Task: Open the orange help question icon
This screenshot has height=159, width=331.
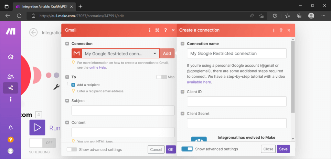Action: click(x=11, y=139)
